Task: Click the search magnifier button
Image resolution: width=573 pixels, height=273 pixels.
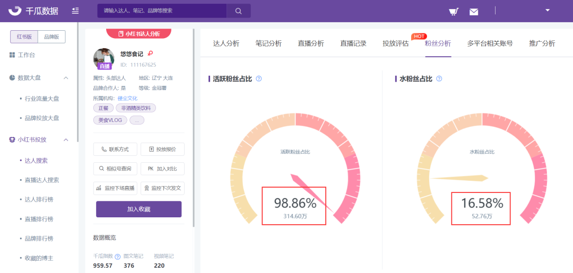Action: pyautogui.click(x=238, y=11)
